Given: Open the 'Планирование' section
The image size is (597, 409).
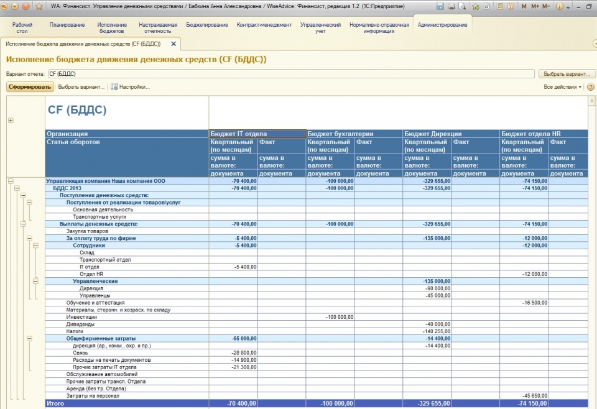Looking at the screenshot, I should [67, 25].
